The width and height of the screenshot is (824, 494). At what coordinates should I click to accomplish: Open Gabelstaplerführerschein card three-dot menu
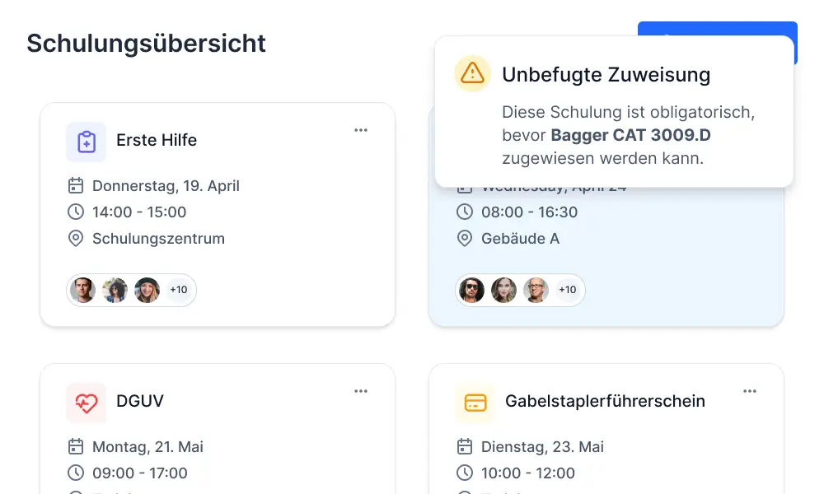click(750, 391)
